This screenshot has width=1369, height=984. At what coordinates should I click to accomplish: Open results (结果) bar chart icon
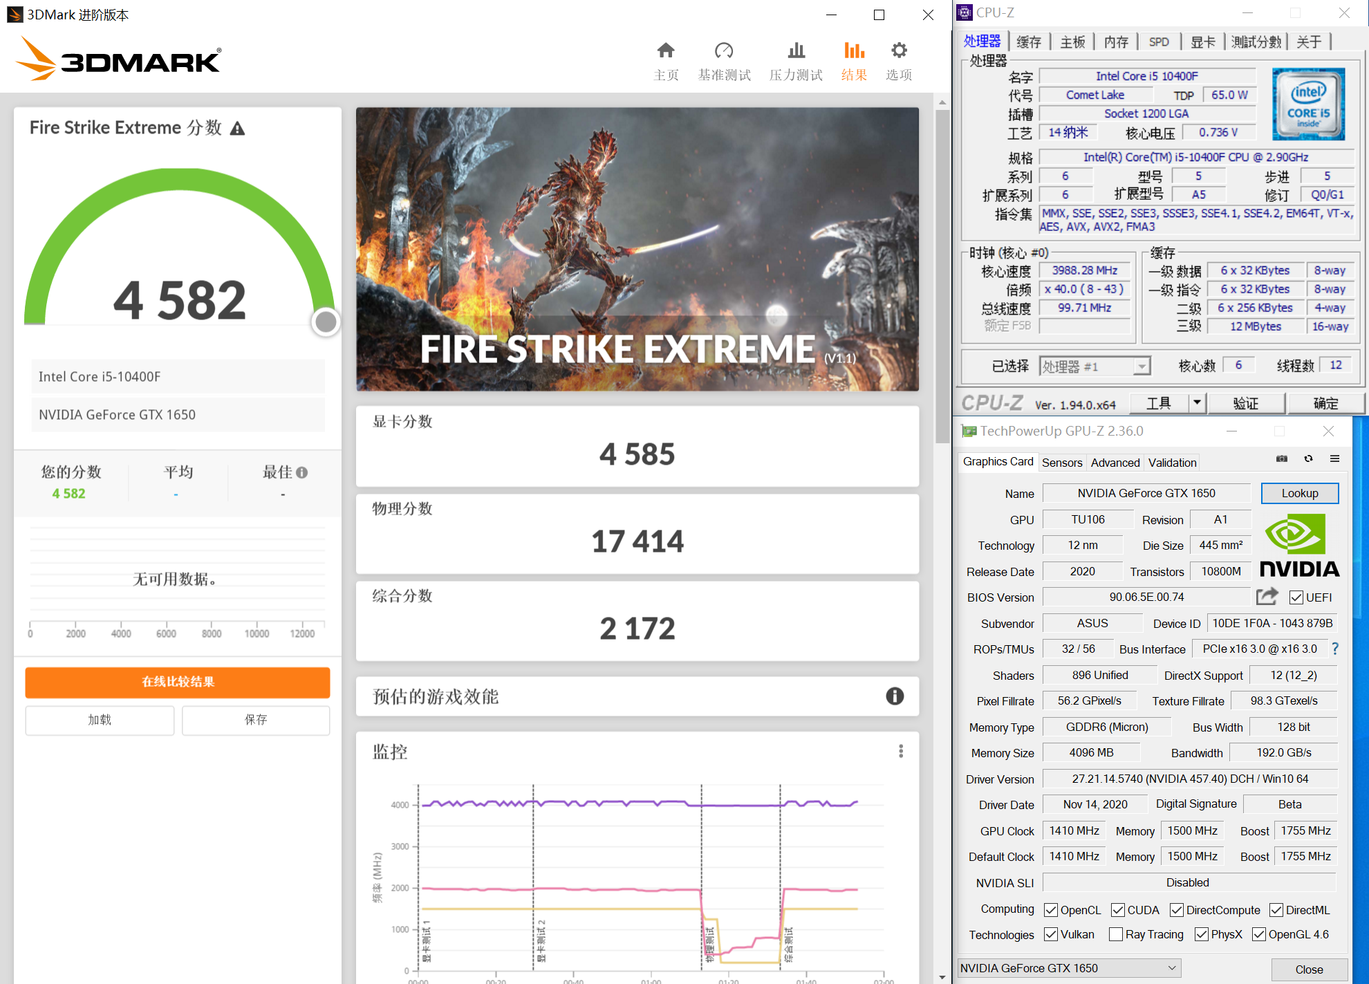855,50
